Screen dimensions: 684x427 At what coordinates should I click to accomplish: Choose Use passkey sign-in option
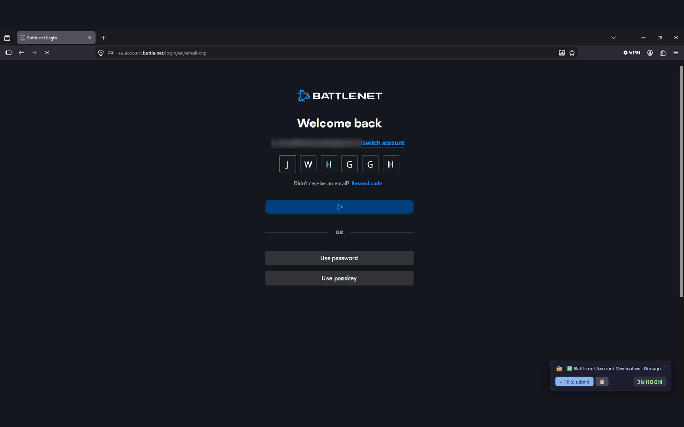click(339, 278)
